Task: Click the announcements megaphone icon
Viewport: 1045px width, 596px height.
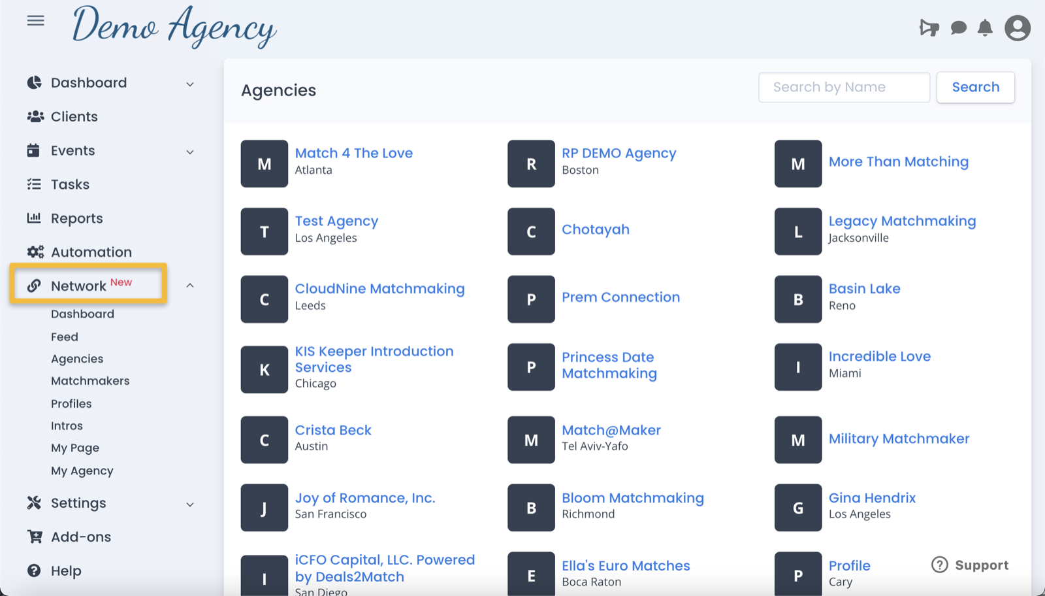Action: (x=929, y=28)
